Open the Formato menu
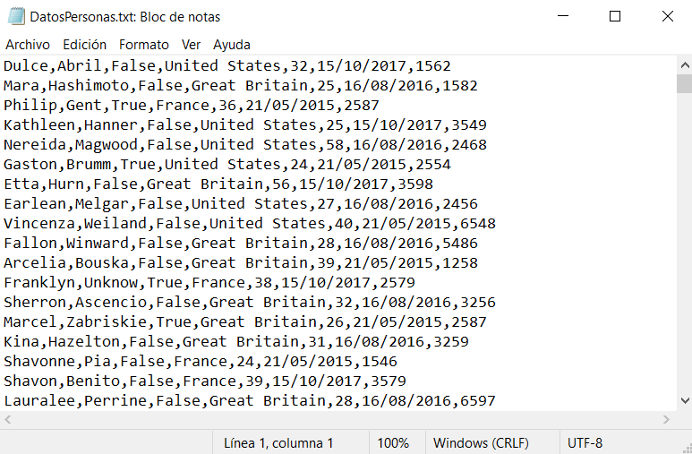Viewport: 692px width, 454px height. (144, 44)
